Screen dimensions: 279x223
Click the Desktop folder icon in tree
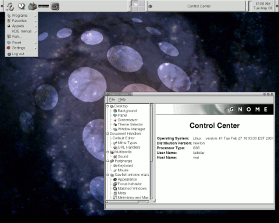click(112, 106)
